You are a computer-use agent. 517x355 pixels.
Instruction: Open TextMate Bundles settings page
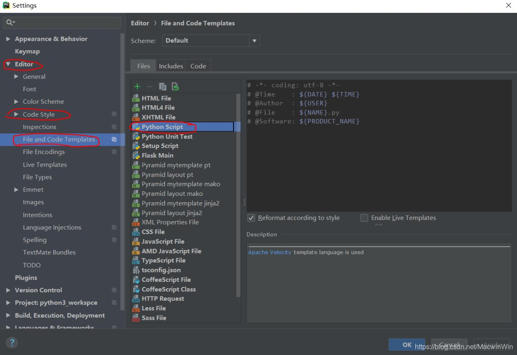49,253
